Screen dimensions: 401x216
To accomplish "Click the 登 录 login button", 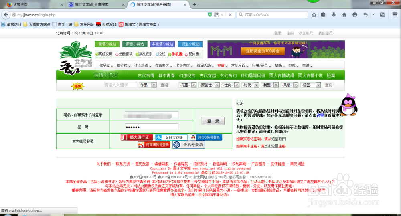I will (x=213, y=121).
